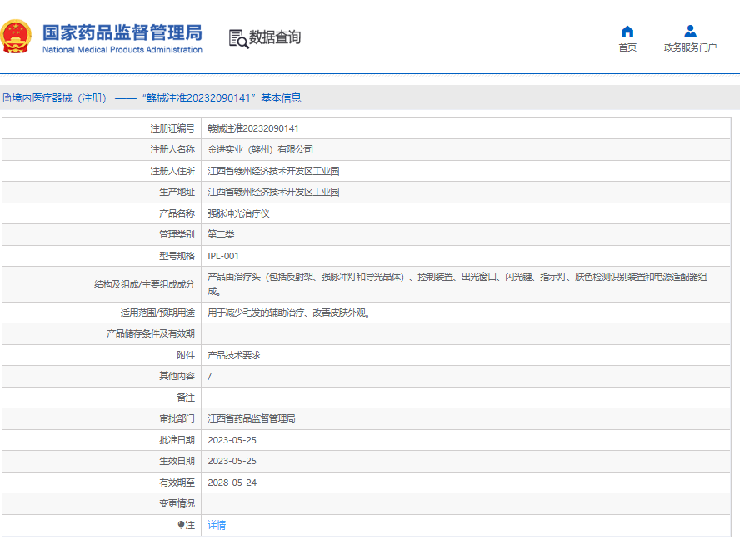Click the 变更情况 label cell

(102, 503)
